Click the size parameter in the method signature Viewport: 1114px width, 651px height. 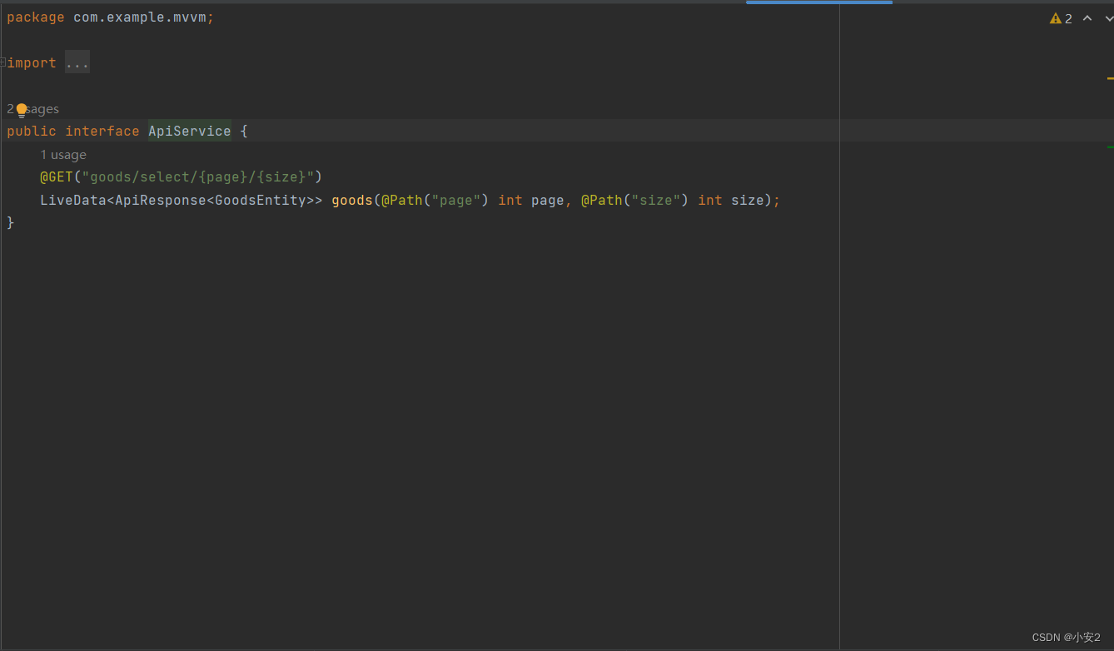click(x=746, y=200)
